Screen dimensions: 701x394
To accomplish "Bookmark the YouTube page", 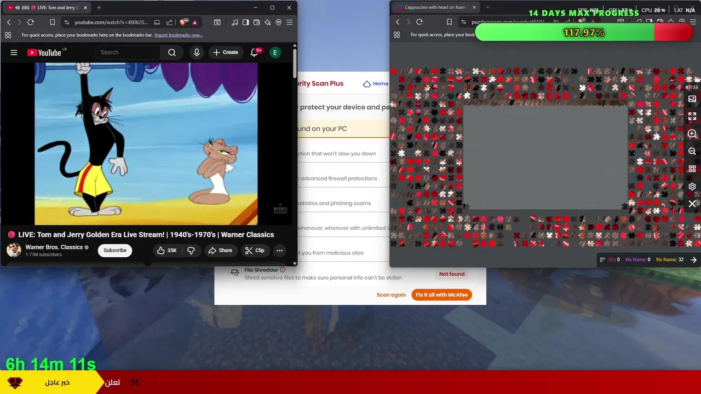I will (x=53, y=22).
